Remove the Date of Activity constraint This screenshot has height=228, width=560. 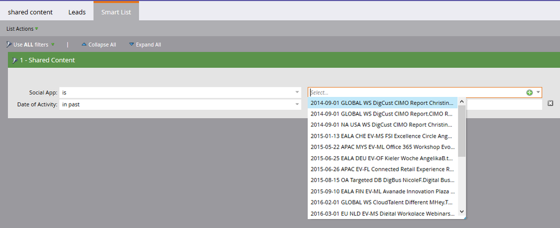(550, 104)
